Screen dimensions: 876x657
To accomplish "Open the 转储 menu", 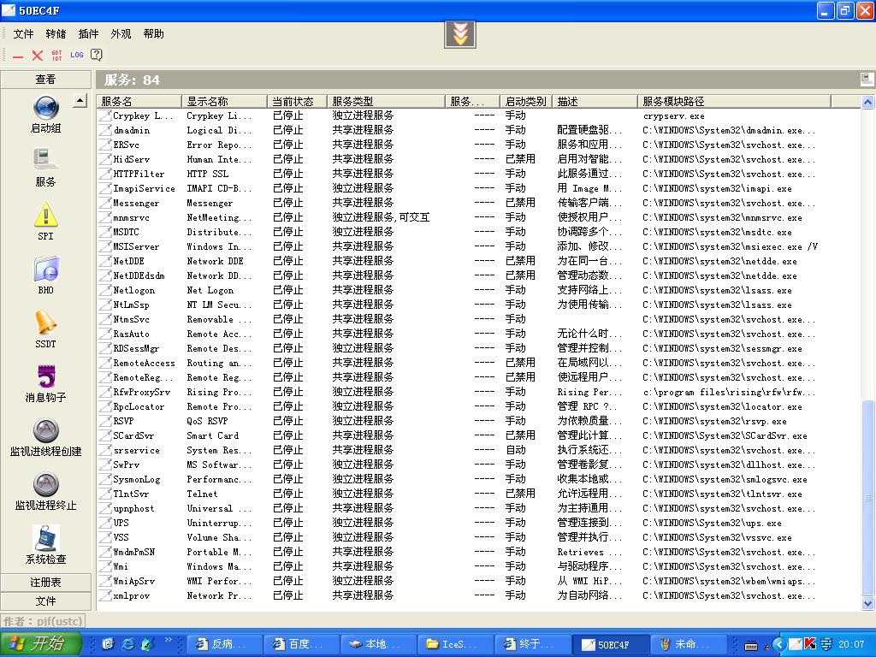I will [56, 34].
